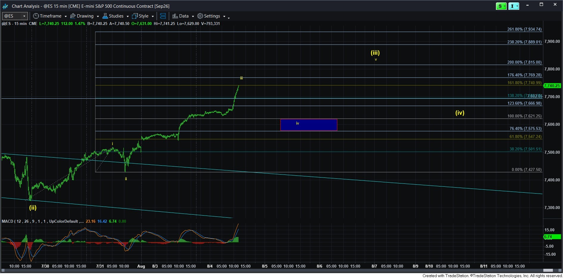The width and height of the screenshot is (563, 278).
Task: Click the 8/11 date label on time axis
Action: (x=484, y=266)
